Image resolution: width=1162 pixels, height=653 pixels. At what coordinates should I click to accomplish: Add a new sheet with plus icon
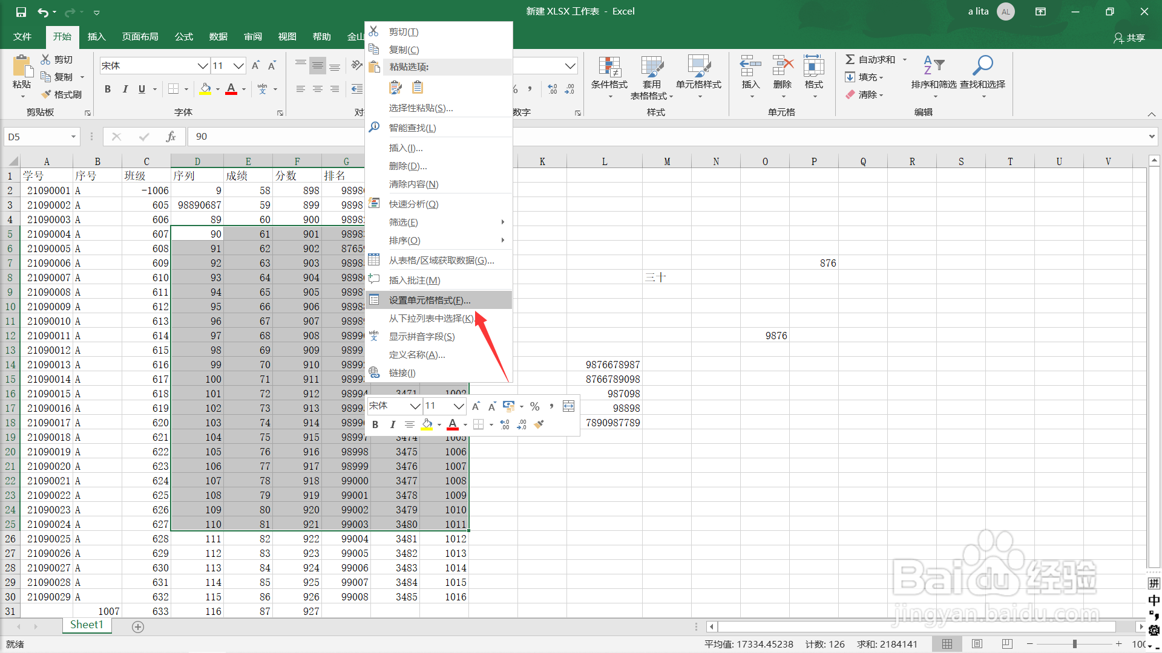coord(138,627)
